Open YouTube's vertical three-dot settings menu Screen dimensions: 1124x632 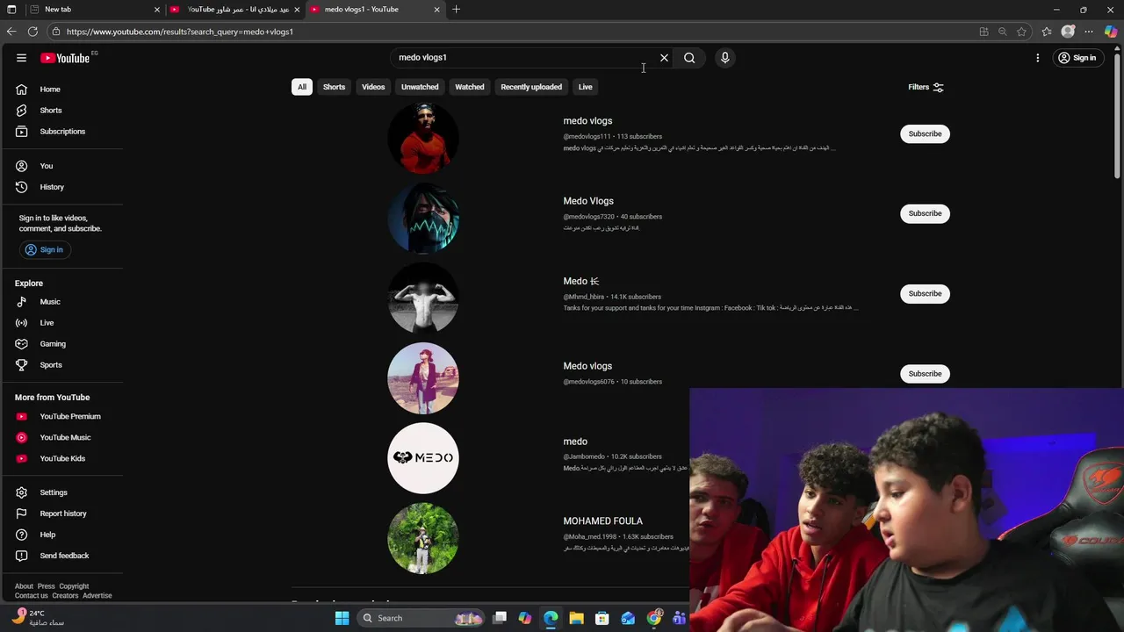pos(1037,58)
